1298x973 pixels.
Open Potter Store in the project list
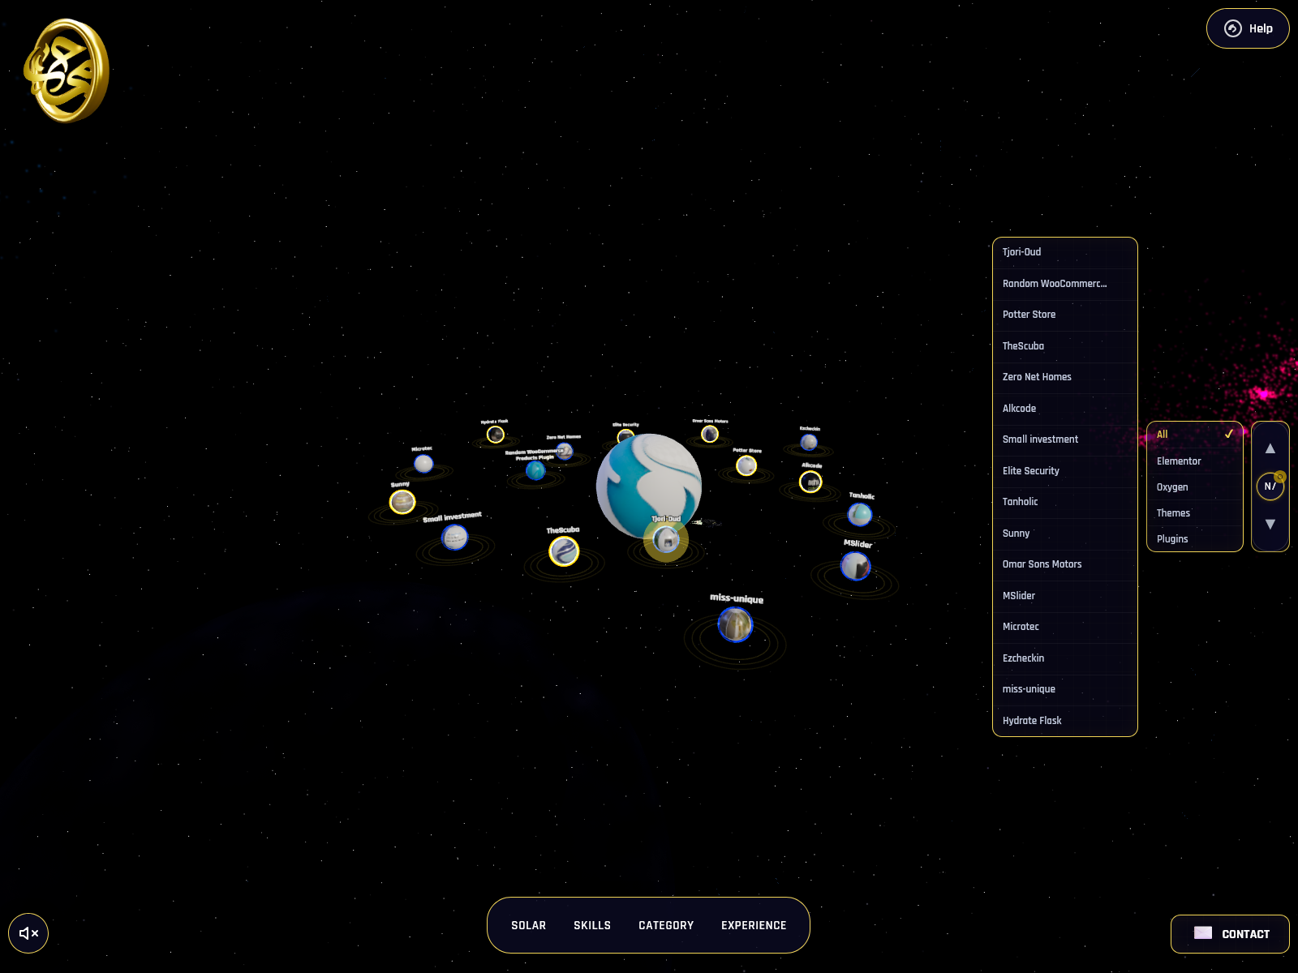1065,315
